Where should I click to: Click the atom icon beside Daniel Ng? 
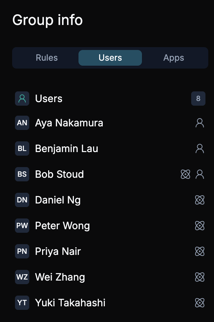tap(200, 200)
